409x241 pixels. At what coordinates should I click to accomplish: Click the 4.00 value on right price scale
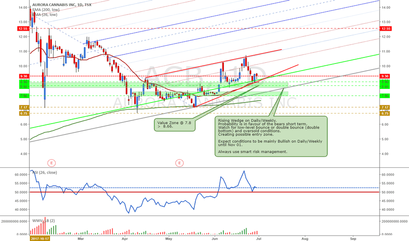(x=385, y=154)
